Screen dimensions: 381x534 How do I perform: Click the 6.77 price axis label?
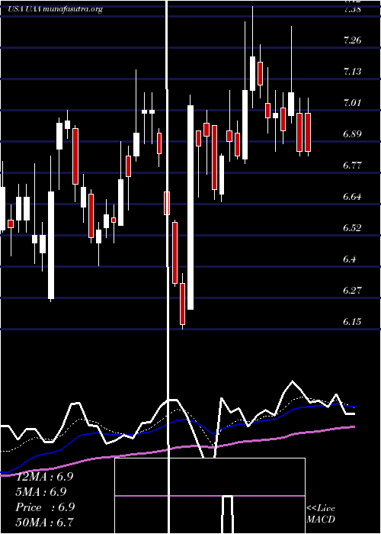(352, 166)
